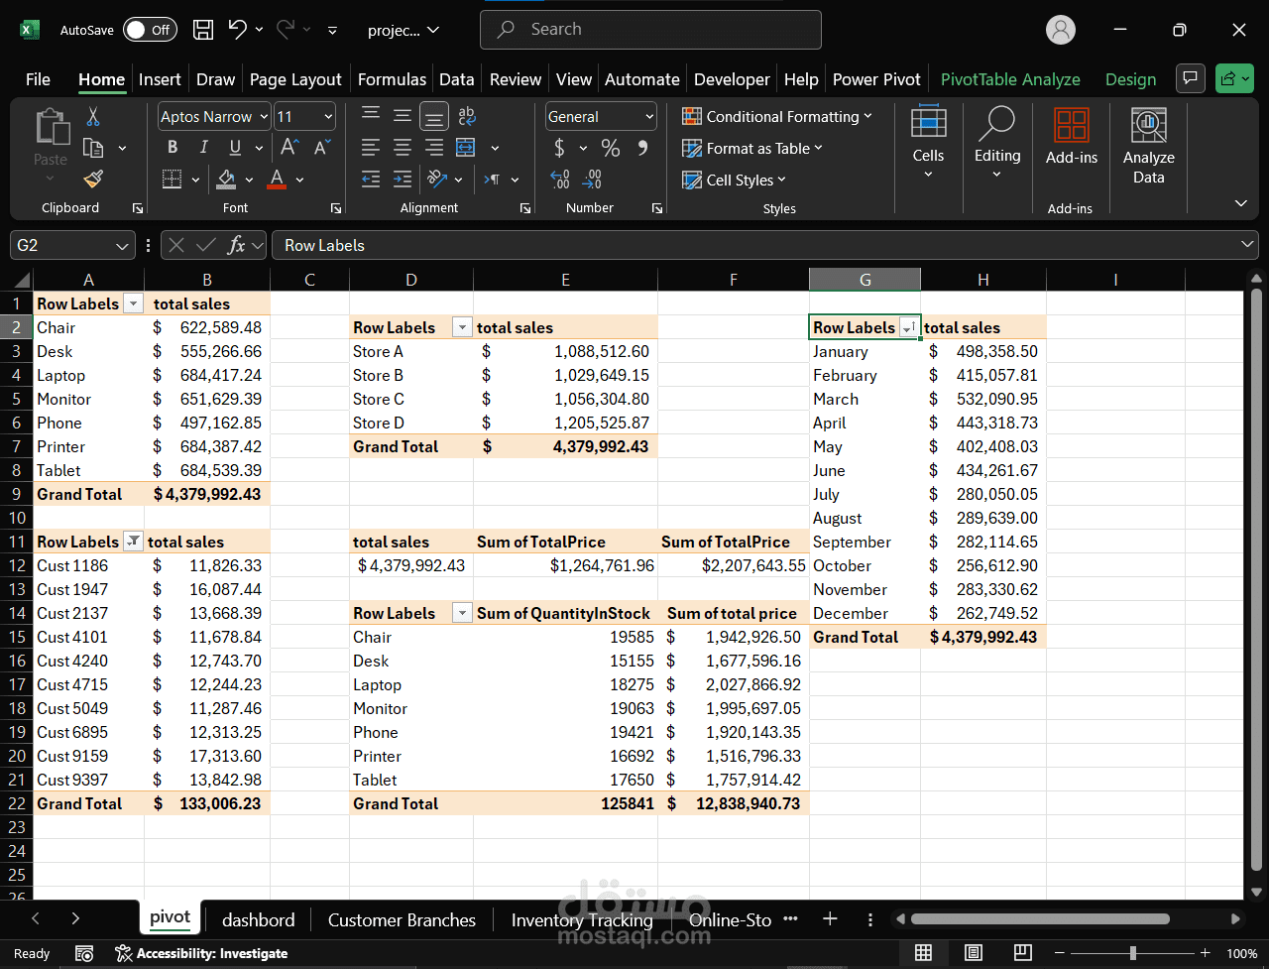The image size is (1269, 969).
Task: Apply percent style format
Action: click(x=611, y=148)
